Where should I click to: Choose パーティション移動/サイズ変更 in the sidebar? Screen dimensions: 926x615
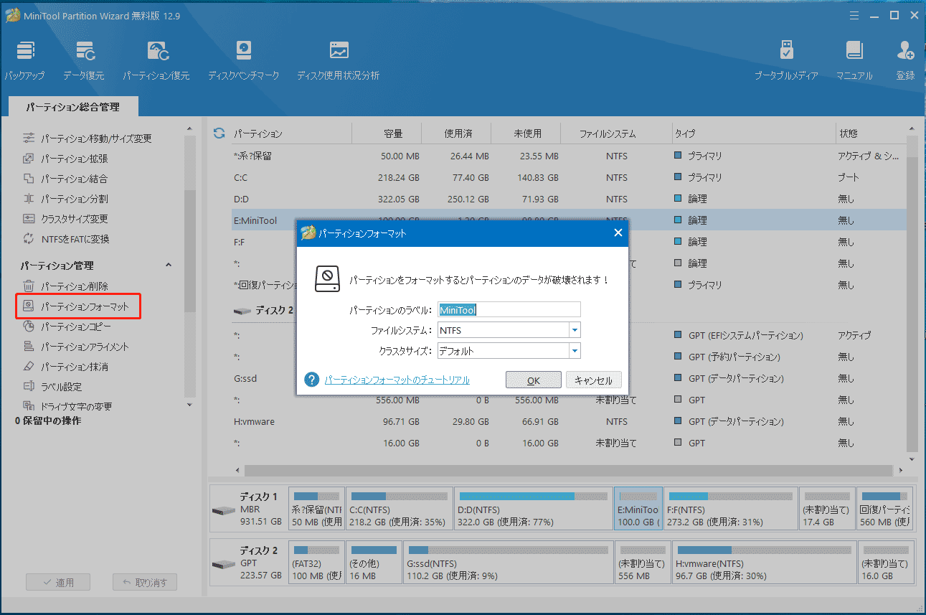(88, 139)
